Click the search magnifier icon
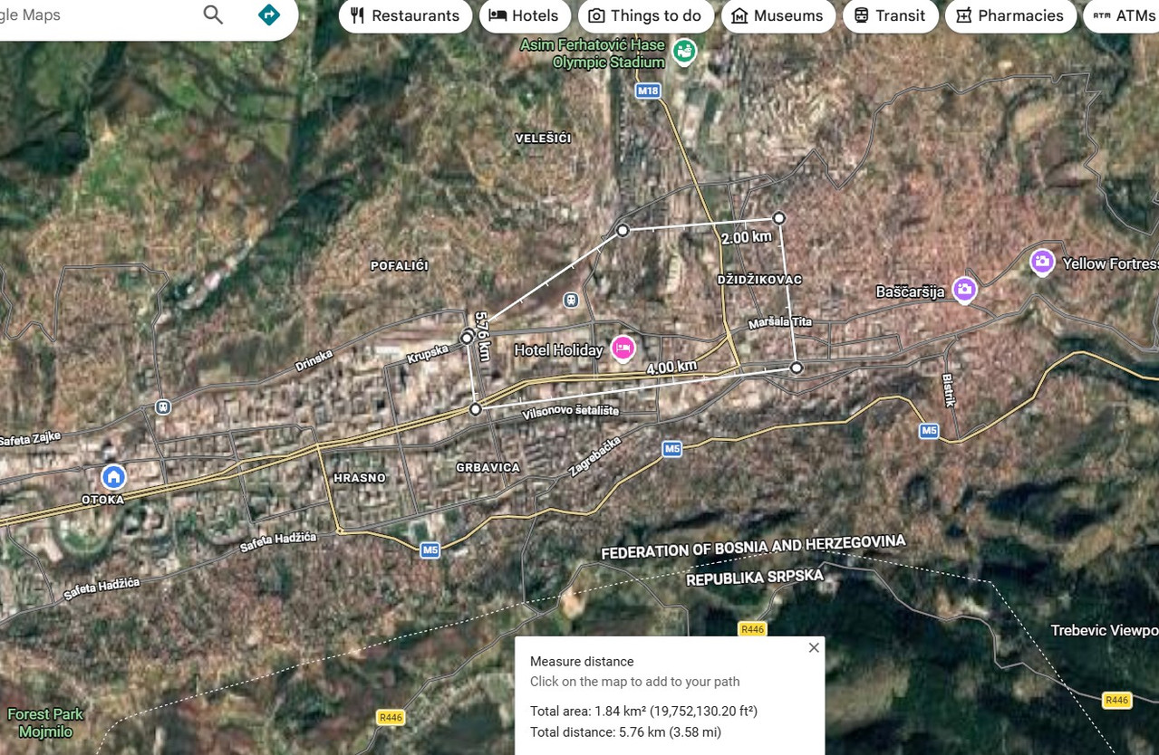The width and height of the screenshot is (1159, 755). click(x=213, y=14)
